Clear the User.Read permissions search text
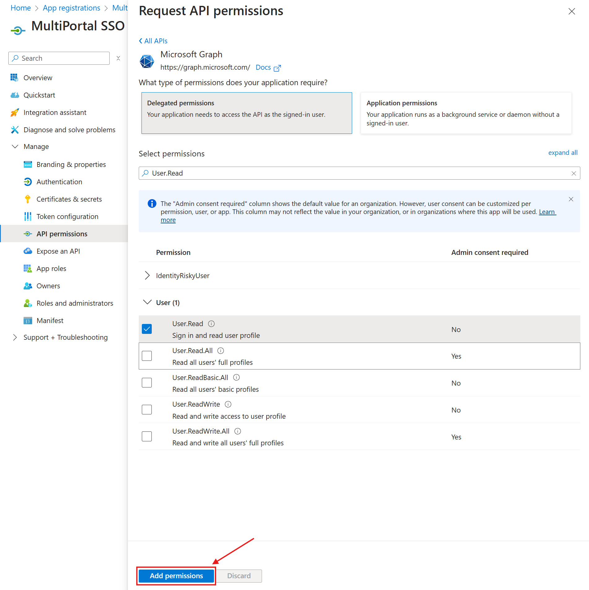Viewport: 589px width, 590px height. (x=574, y=173)
